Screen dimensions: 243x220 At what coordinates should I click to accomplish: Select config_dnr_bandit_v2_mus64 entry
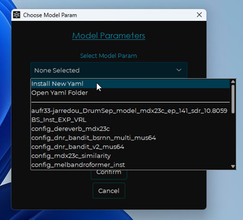130,147
